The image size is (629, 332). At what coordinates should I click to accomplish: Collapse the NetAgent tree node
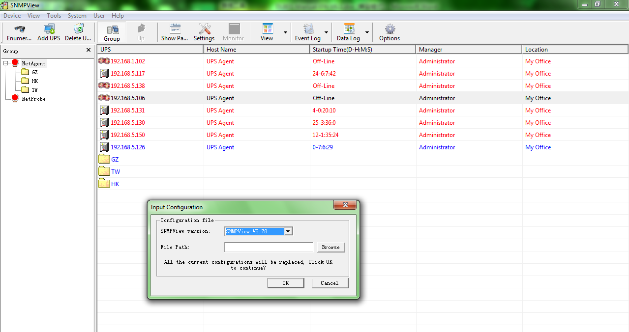pos(5,63)
